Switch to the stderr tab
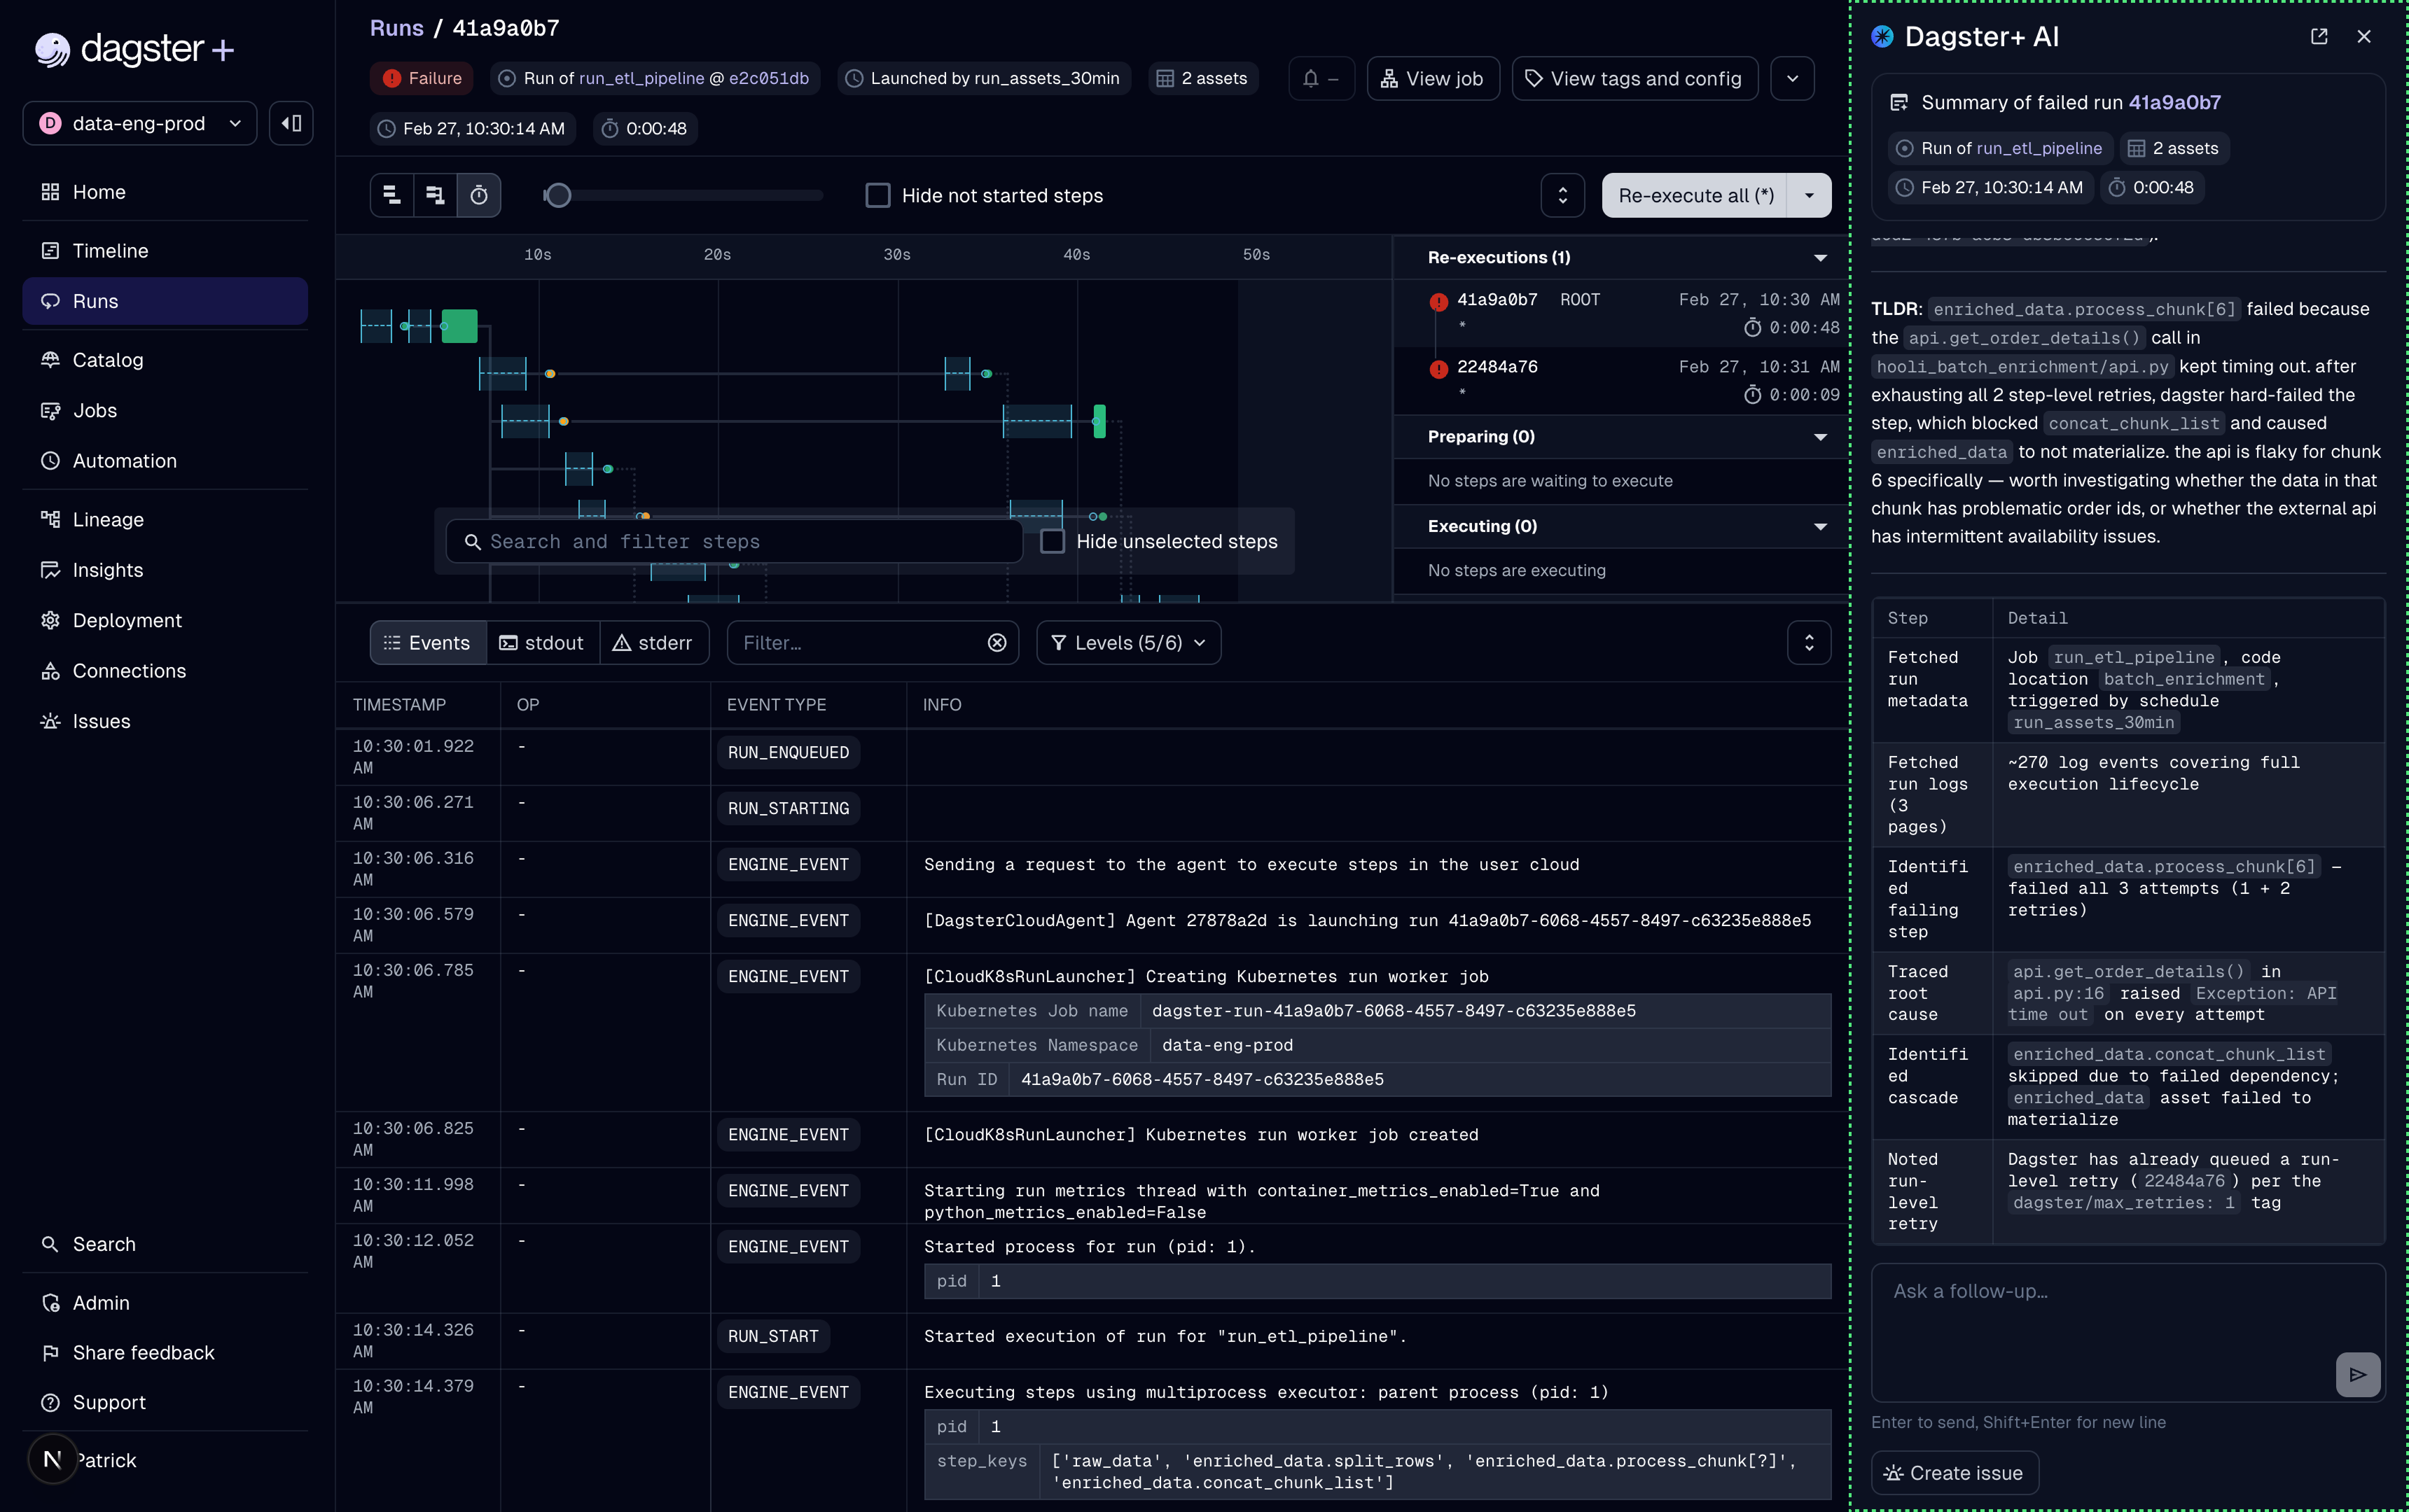 (x=653, y=643)
